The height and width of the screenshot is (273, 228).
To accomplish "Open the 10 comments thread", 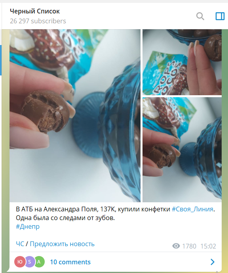I will (70, 262).
